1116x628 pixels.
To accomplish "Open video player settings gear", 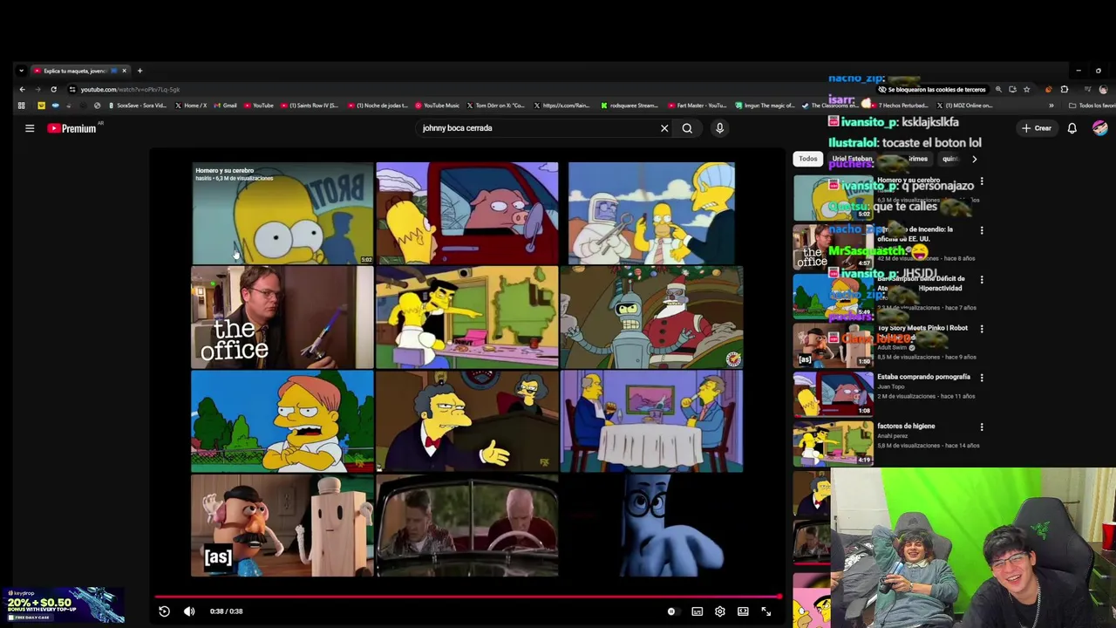I will (x=720, y=611).
